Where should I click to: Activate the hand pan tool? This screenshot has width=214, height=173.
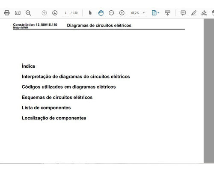pos(101,13)
